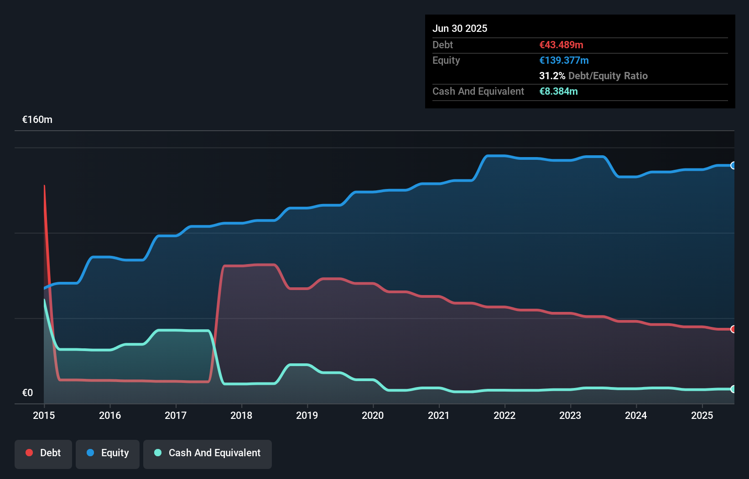Click the red Debt endpoint marker on the chart
This screenshot has height=479, width=749.
733,329
